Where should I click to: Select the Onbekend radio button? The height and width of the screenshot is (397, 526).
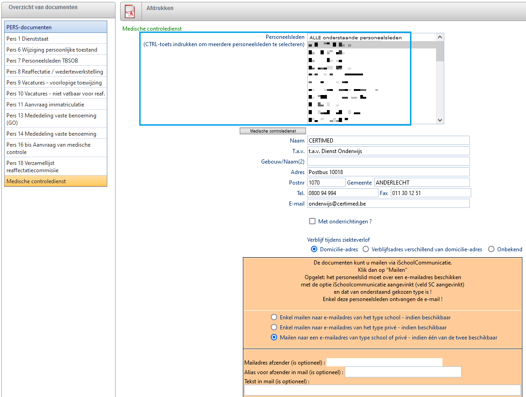pos(491,249)
